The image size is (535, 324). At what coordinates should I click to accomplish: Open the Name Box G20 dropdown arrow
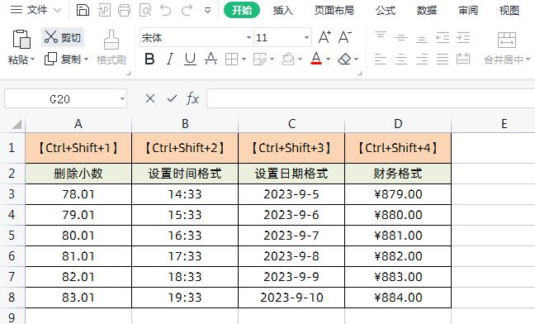(122, 99)
